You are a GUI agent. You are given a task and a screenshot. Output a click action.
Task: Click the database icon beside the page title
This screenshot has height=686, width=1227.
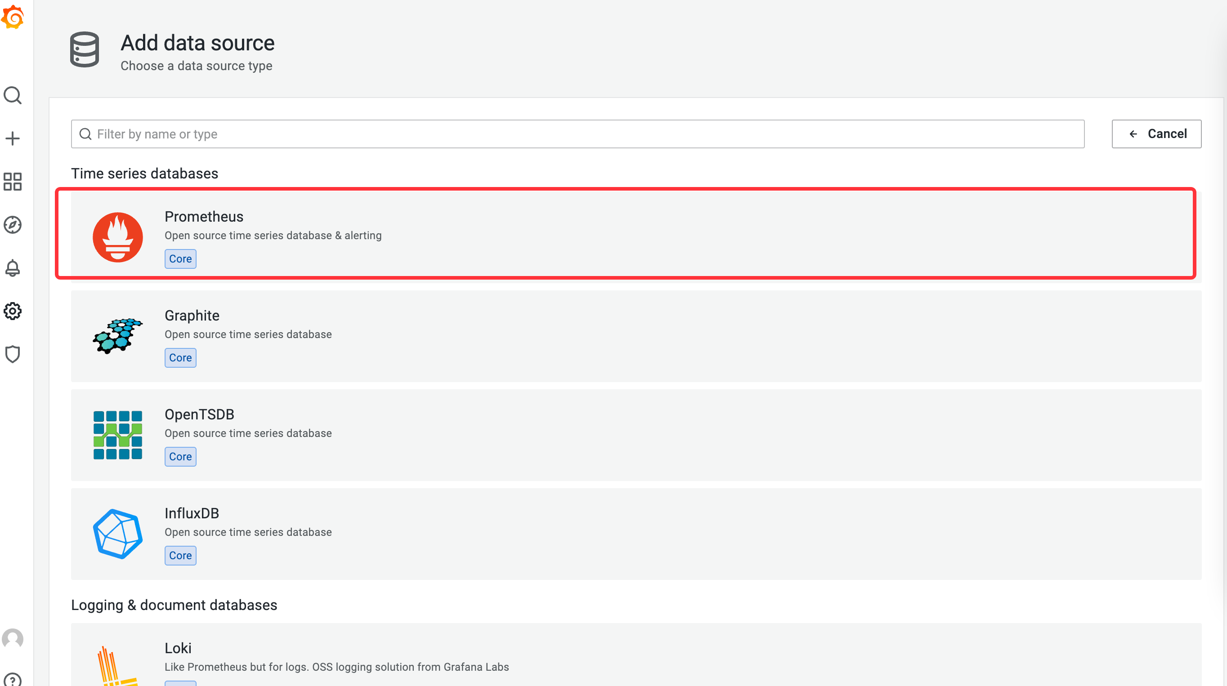[84, 49]
